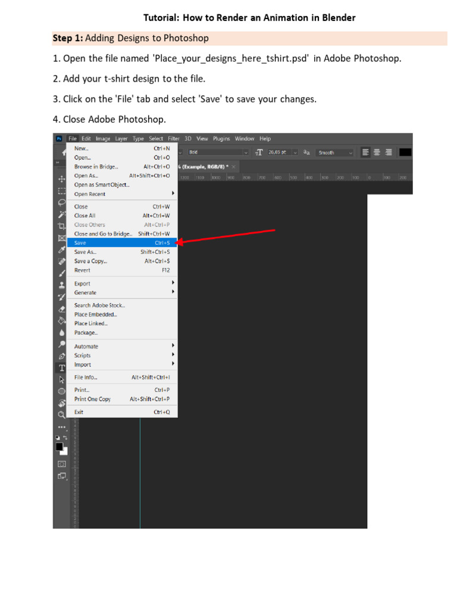This screenshot has height=610, width=457.
Task: Choose Save a Copy... menu entry
Action: [122, 261]
